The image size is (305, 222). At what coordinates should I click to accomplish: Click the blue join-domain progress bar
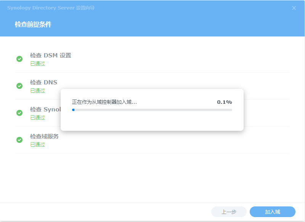[x=152, y=110]
